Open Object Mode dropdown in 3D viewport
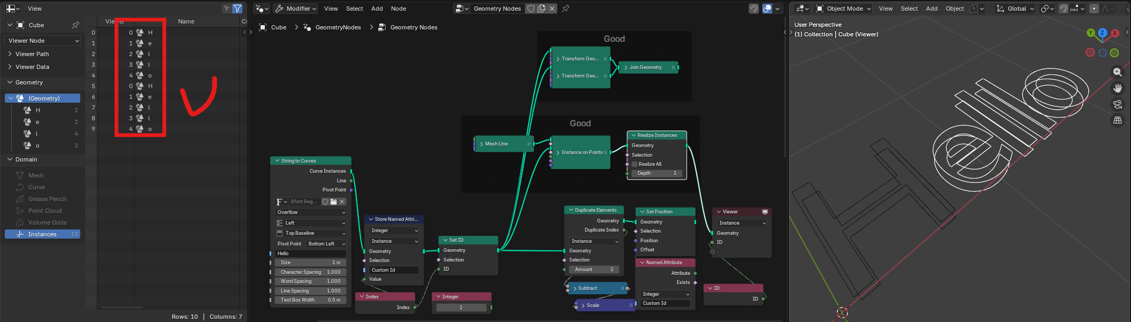Screen dimensions: 1131x322 coord(843,9)
